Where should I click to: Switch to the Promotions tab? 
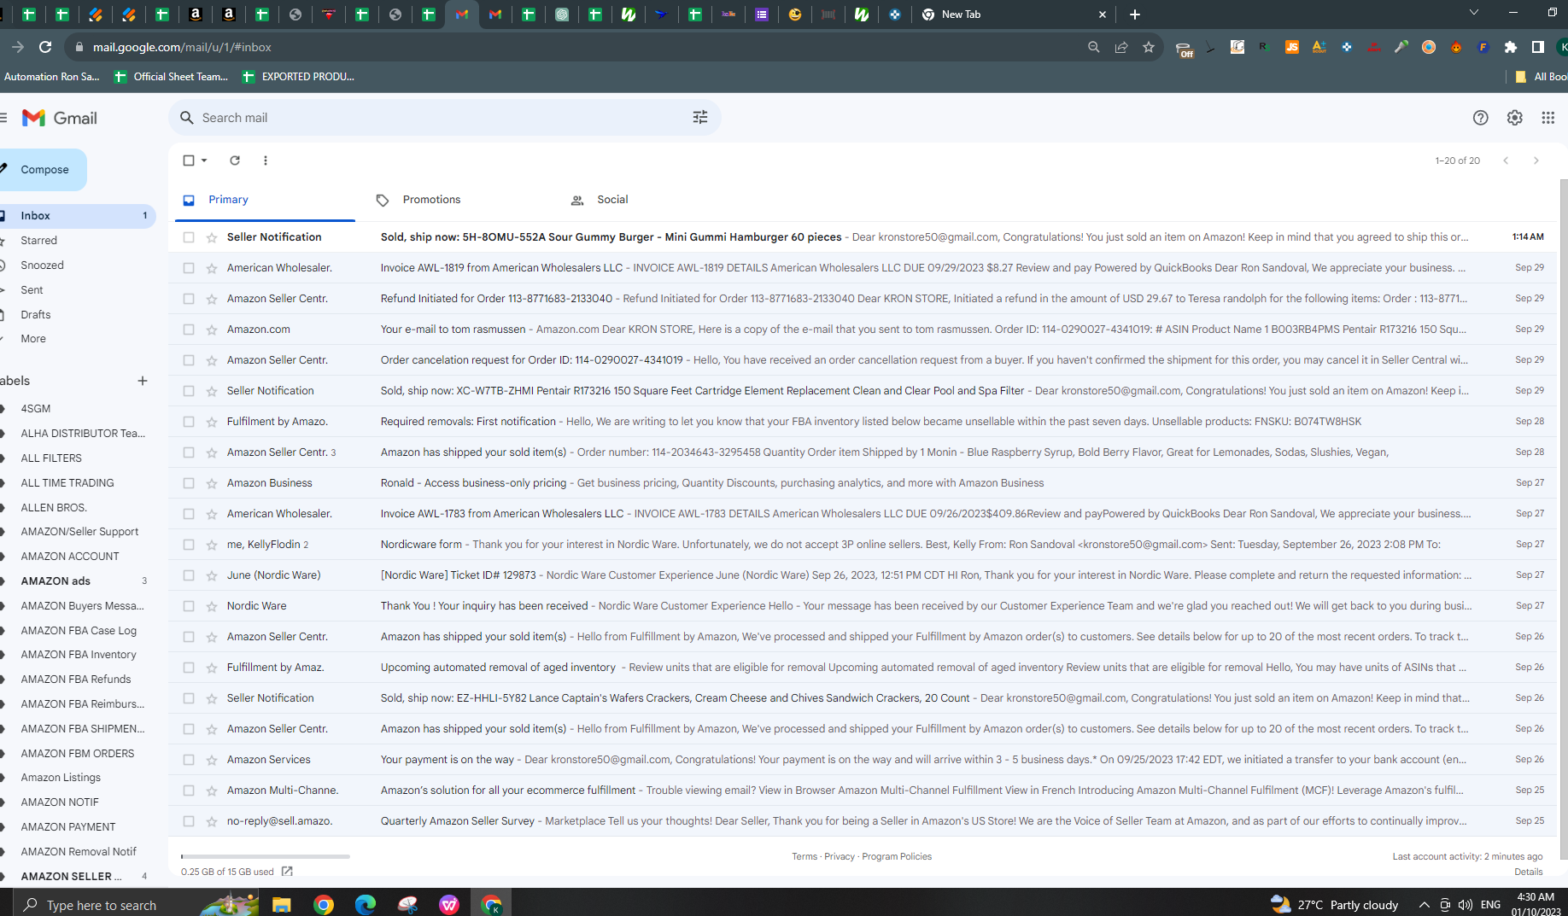[x=431, y=200]
